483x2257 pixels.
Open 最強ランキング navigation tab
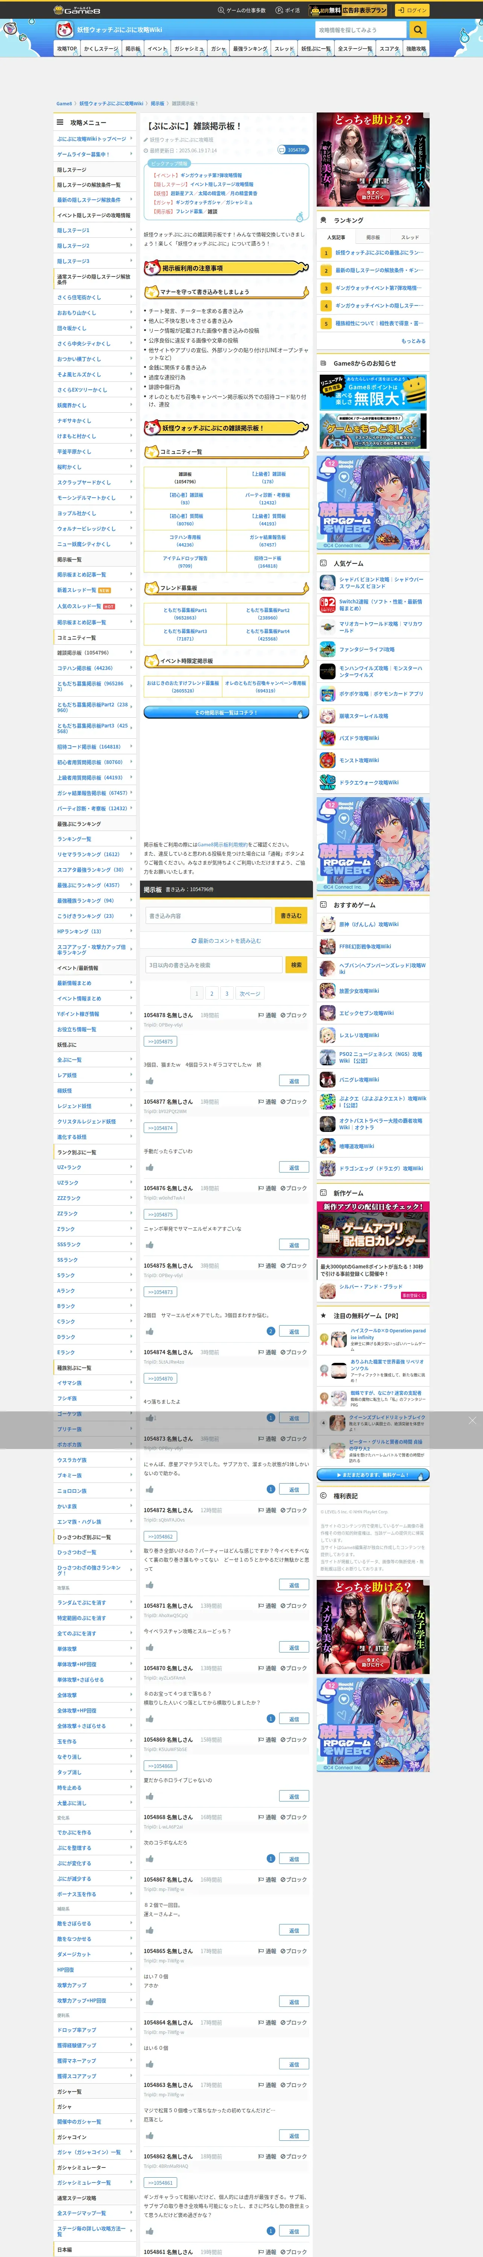[x=250, y=49]
